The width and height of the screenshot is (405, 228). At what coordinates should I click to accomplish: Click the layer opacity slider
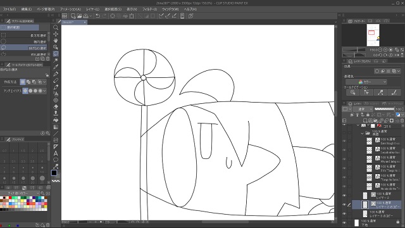[384, 109]
